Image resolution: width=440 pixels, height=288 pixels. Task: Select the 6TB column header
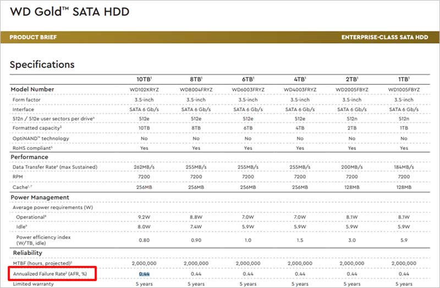(248, 79)
